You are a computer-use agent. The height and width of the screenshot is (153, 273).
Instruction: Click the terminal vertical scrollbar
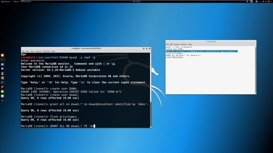(151, 90)
